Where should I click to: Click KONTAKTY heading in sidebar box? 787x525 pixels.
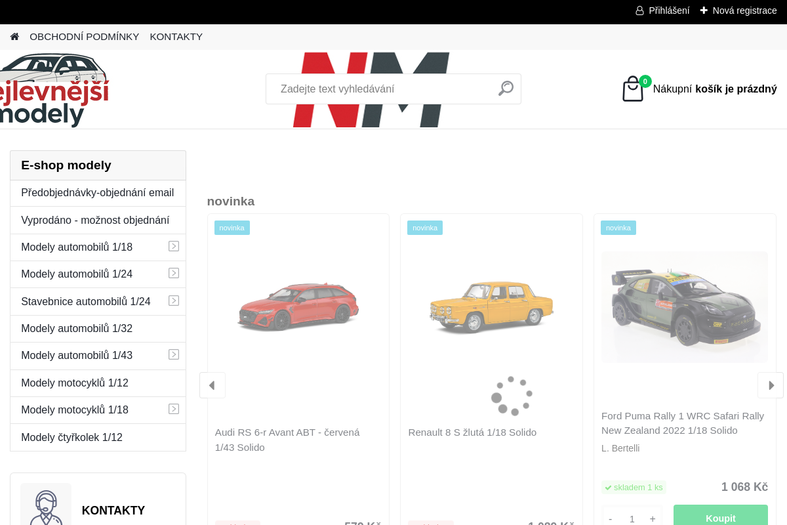pyautogui.click(x=113, y=511)
